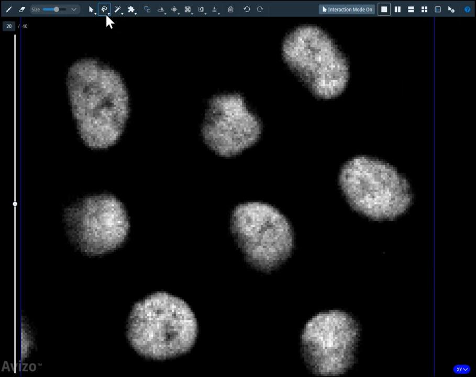476x377 pixels.
Task: Switch to two stacked viewers layout
Action: click(x=411, y=9)
